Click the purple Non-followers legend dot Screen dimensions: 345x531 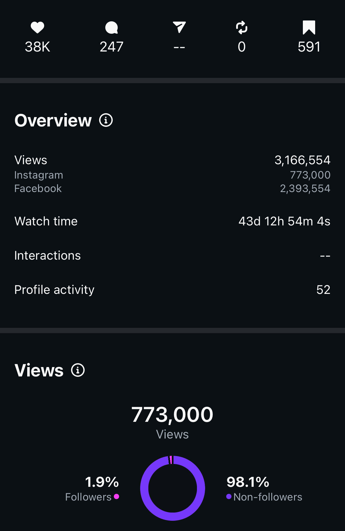tap(229, 496)
